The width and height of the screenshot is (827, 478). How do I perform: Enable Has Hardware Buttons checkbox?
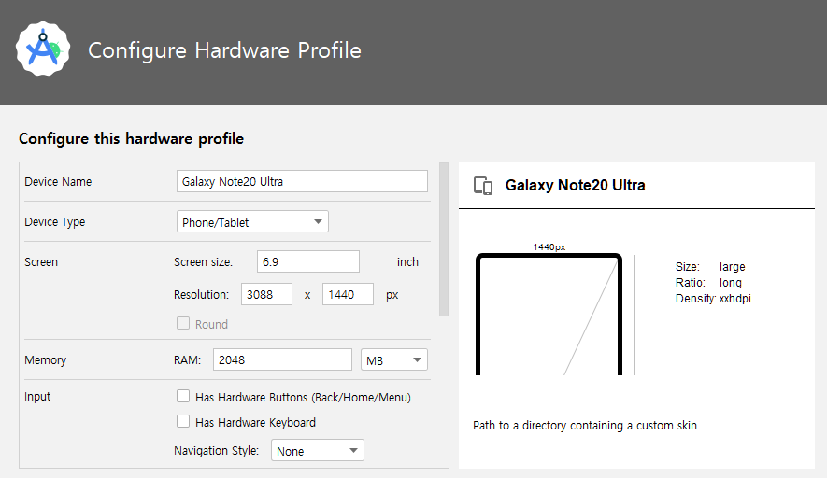(x=183, y=397)
